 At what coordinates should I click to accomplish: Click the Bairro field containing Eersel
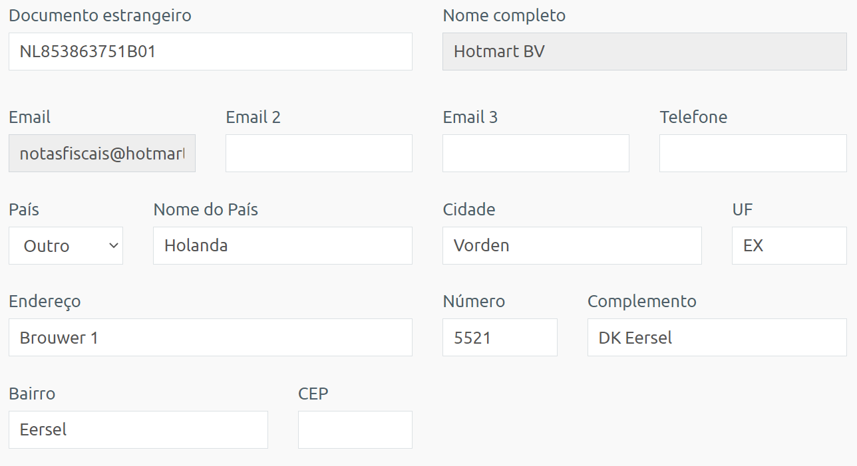(x=138, y=429)
